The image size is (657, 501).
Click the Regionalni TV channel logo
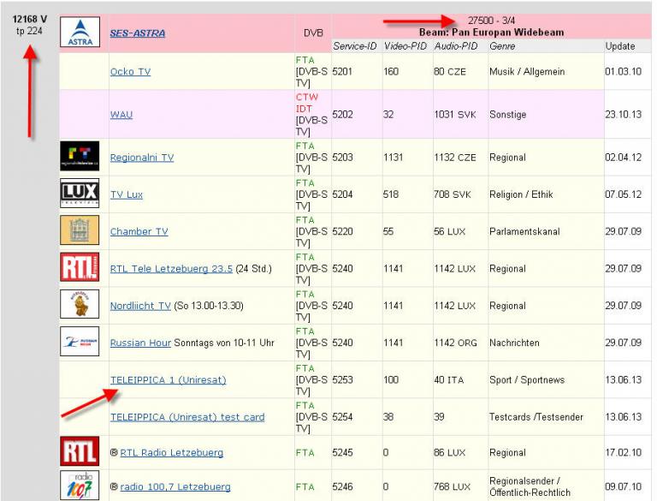point(80,157)
